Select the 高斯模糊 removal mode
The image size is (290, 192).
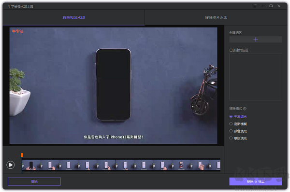[238, 124]
